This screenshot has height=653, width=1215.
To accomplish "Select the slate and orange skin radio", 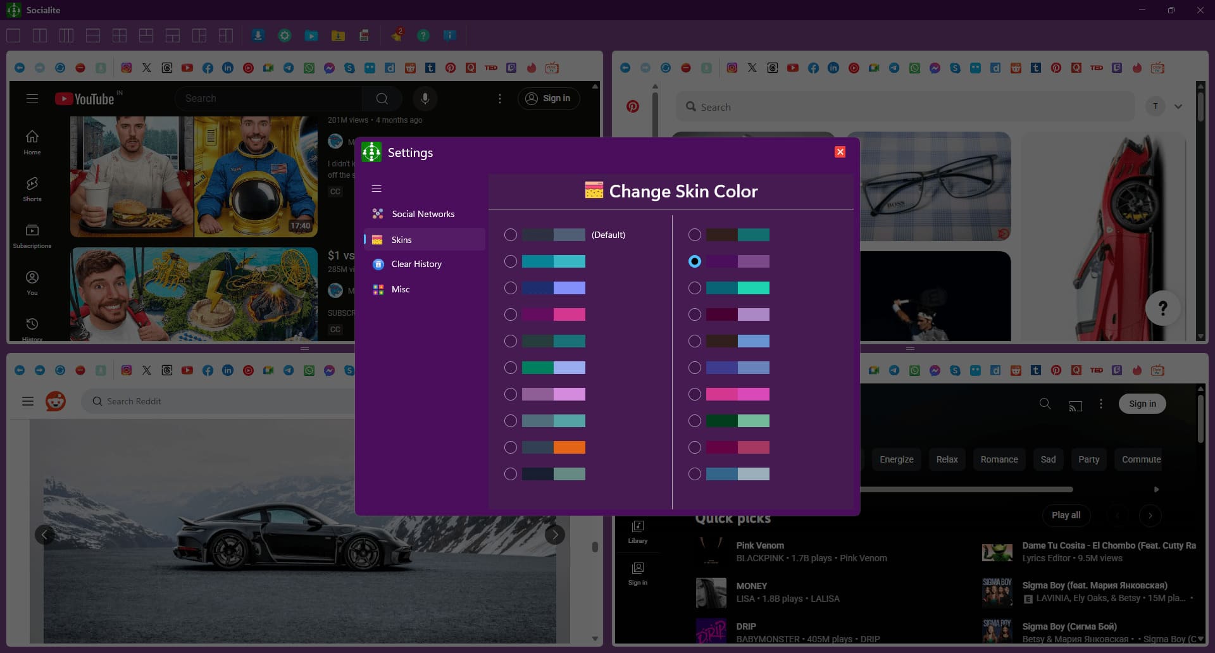I will point(511,447).
